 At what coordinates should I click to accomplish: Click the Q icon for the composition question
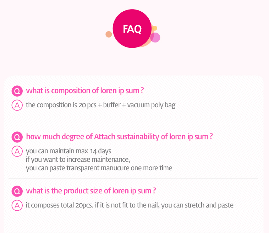[17, 91]
